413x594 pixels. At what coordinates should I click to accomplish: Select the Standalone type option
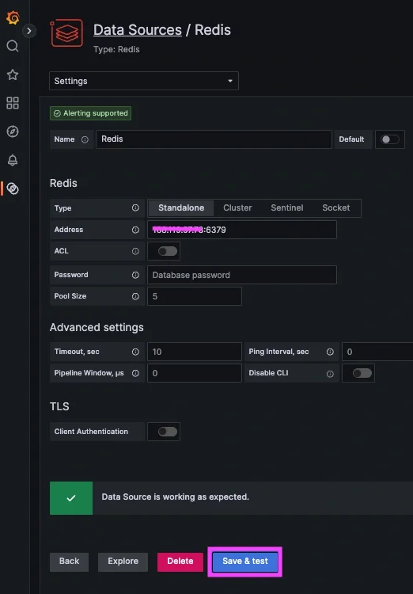click(181, 208)
